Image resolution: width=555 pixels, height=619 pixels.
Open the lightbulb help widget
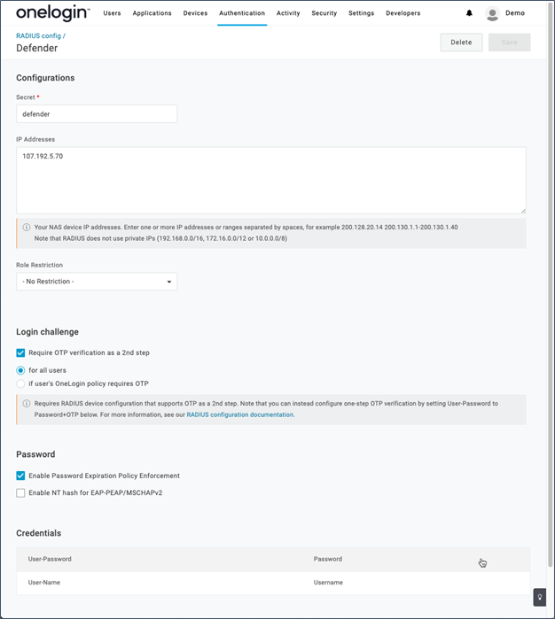(x=540, y=597)
